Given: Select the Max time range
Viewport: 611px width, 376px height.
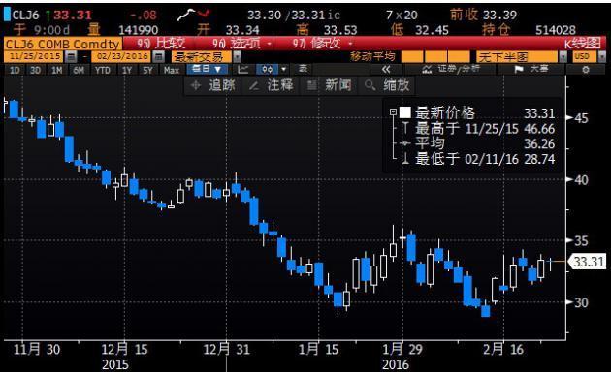Looking at the screenshot, I should click(x=172, y=70).
